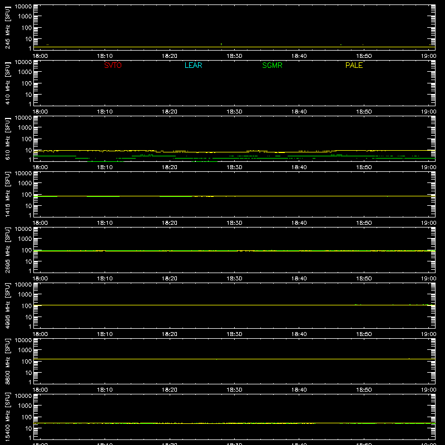Click the 18:30 tick under the 245 MHz plot

(x=234, y=56)
